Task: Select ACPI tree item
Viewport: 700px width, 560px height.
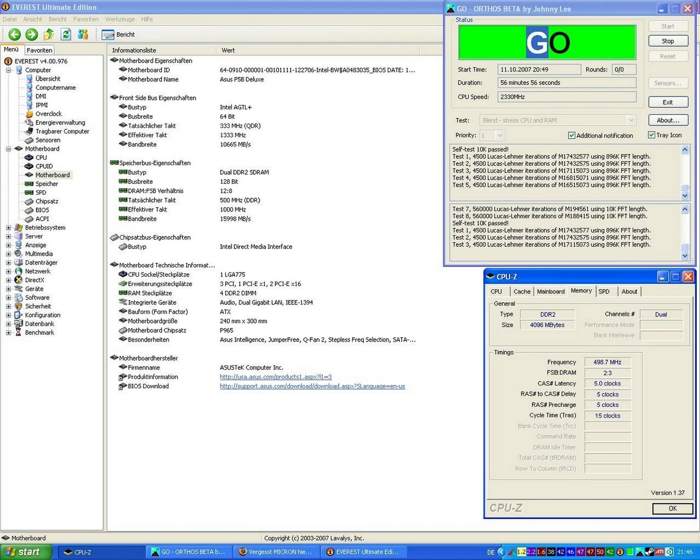Action: pos(42,219)
